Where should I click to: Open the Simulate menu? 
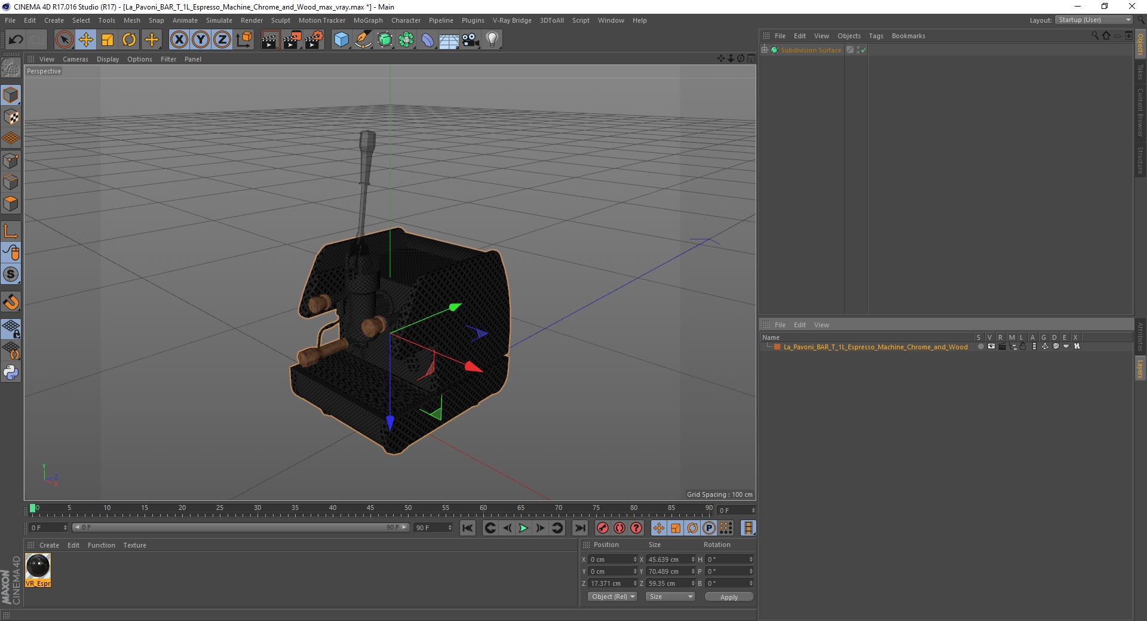click(219, 20)
